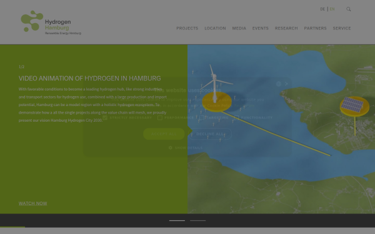
Task: Enable the Functionality cookies checkbox
Action: click(236, 117)
